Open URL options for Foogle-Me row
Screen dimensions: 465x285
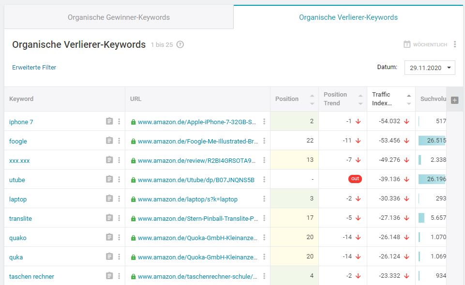264,141
